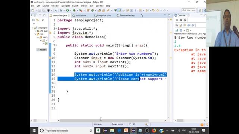Toggle Link with Editor in Package Explorer
Image resolution: width=239 pixels, height=134 pixels.
tap(37, 20)
